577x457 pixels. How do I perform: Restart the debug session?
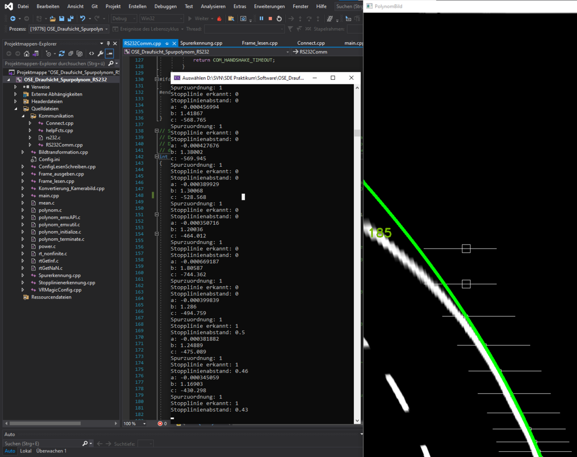point(279,19)
